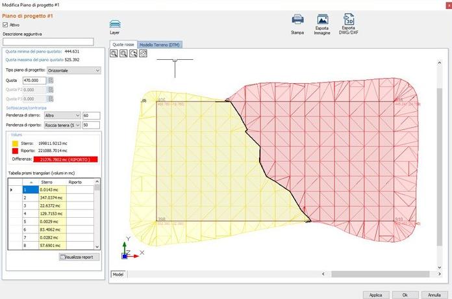This screenshot has height=299, width=452.
Task: Toggle the Attivo checkbox
Action: tap(6, 25)
